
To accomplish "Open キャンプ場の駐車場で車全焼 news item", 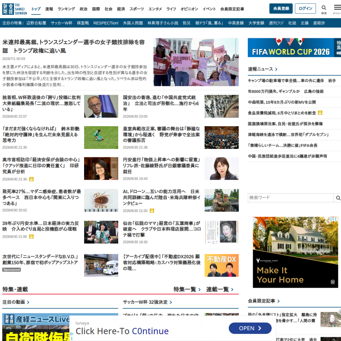I will coord(292,81).
